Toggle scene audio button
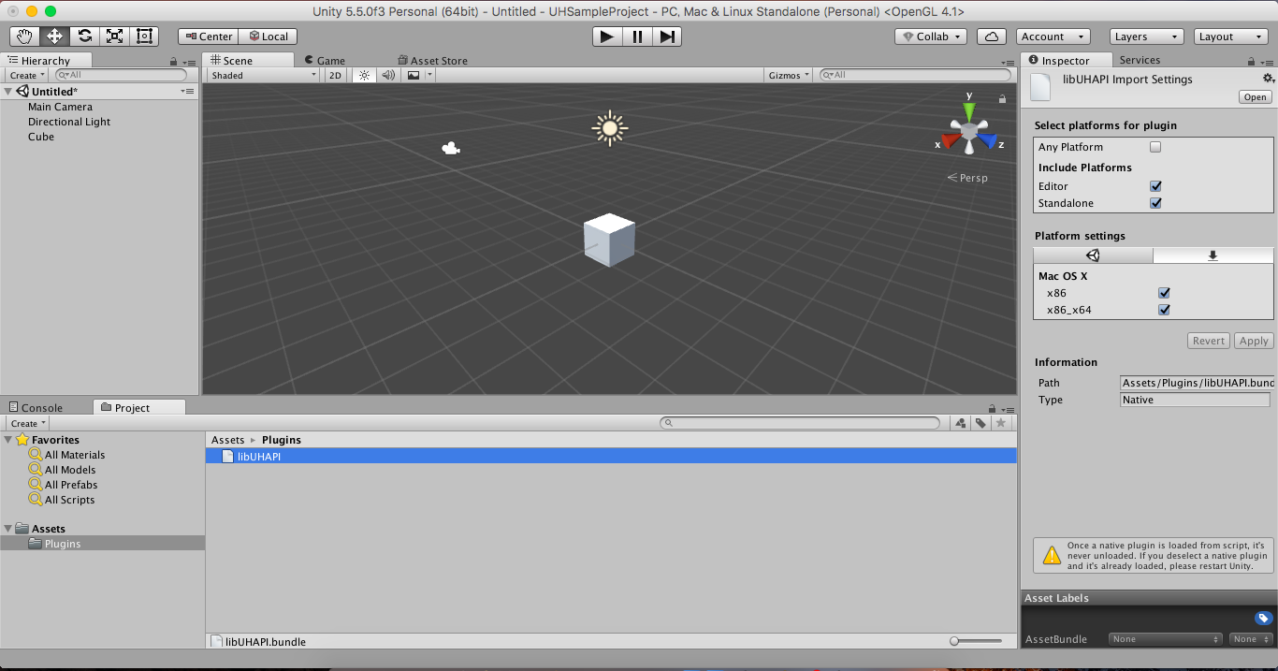The image size is (1278, 671). [x=388, y=75]
